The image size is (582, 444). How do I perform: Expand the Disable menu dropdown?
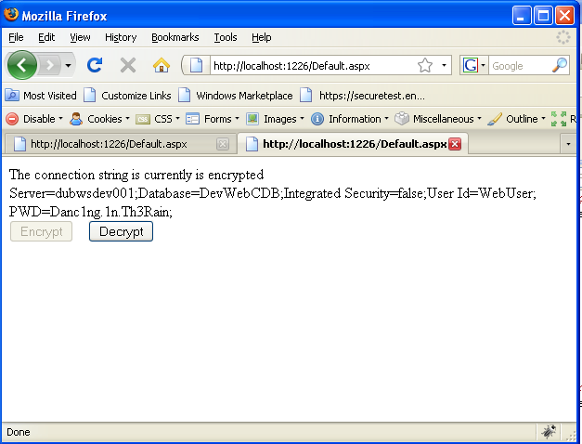click(61, 119)
